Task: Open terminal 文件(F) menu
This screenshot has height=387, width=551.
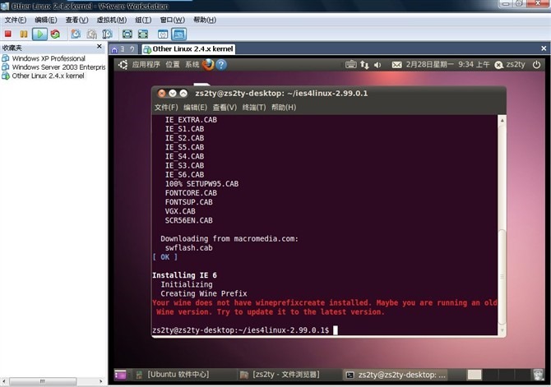Action: click(166, 108)
